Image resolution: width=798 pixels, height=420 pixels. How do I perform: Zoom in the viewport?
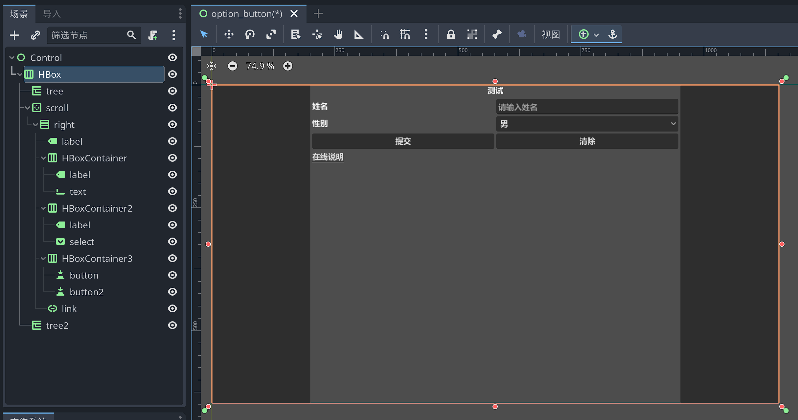pyautogui.click(x=288, y=66)
